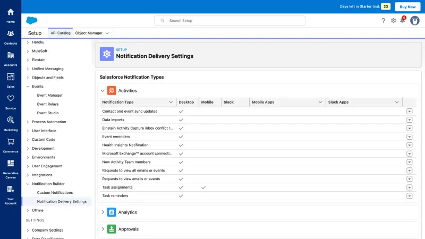Viewport: 425px width, 239px height.
Task: Open Event Studio in the sidebar
Action: (48, 113)
